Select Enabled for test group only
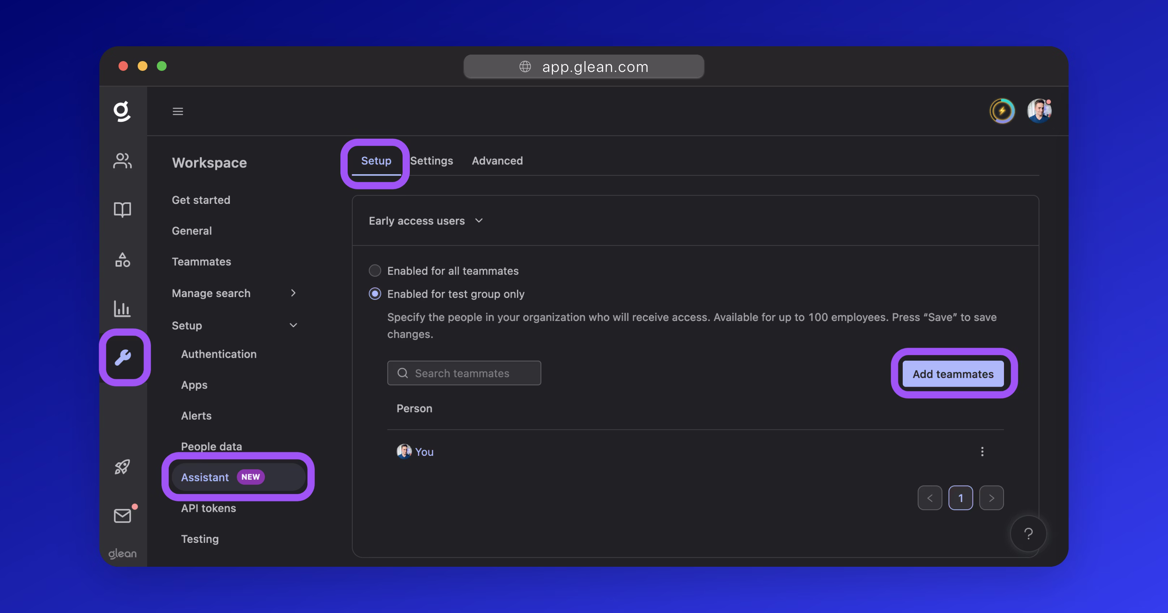The image size is (1168, 613). (x=375, y=294)
